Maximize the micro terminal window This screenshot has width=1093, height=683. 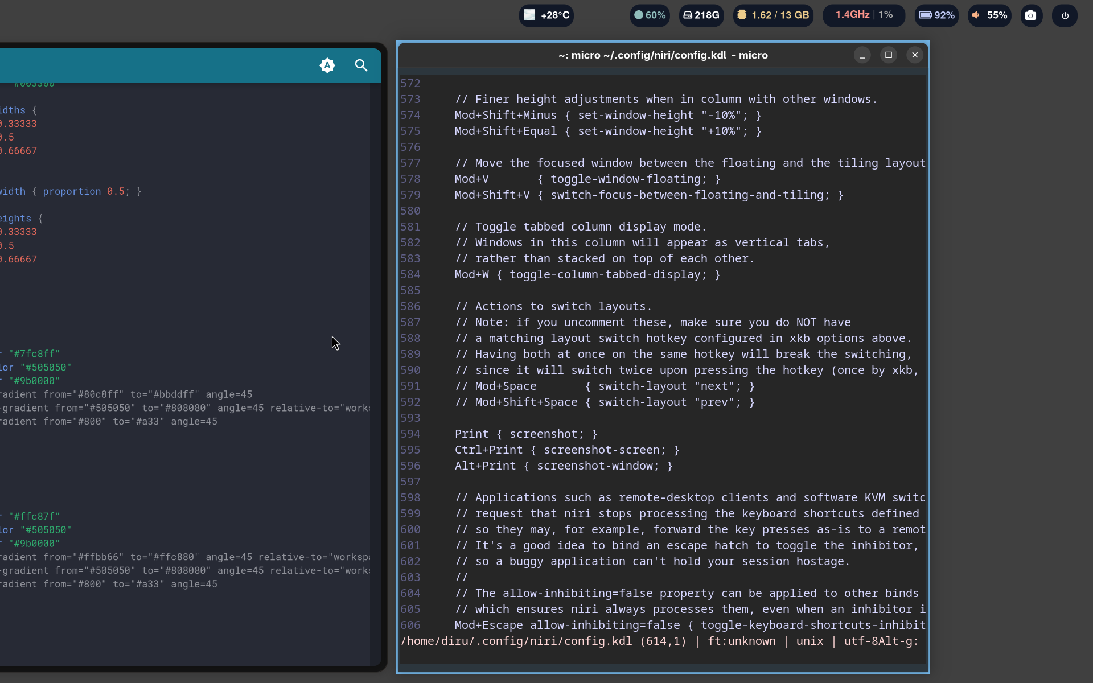(888, 55)
